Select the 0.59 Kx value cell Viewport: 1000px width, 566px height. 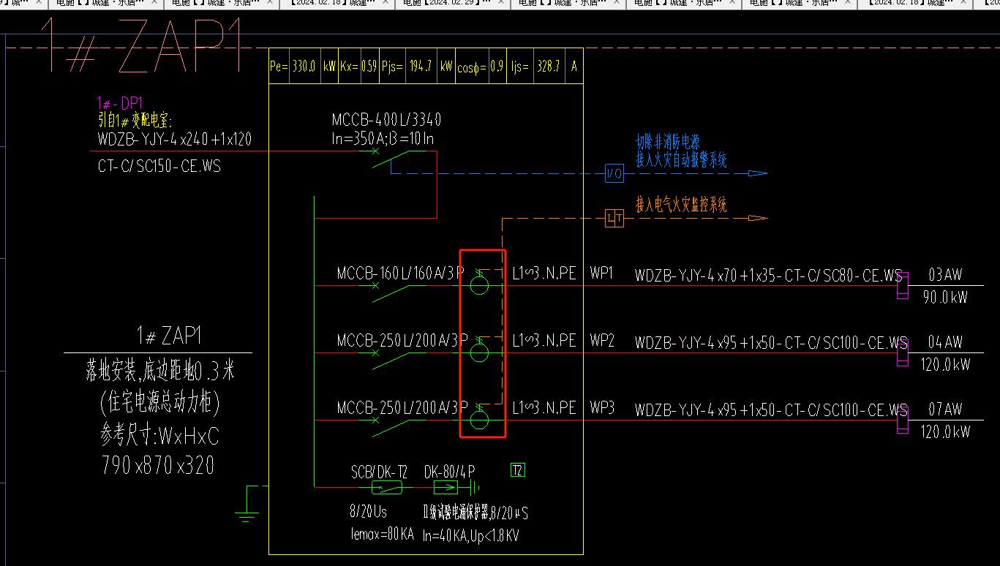(x=369, y=66)
